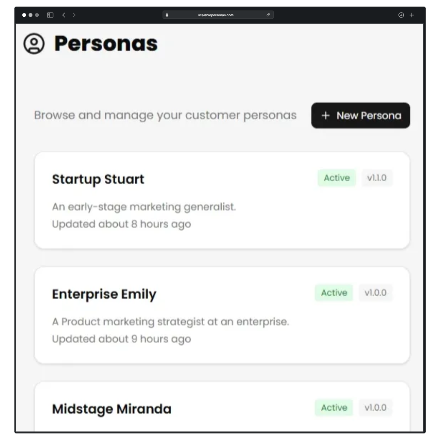
Task: Click the scalablepersonas.com address bar
Action: [216, 15]
